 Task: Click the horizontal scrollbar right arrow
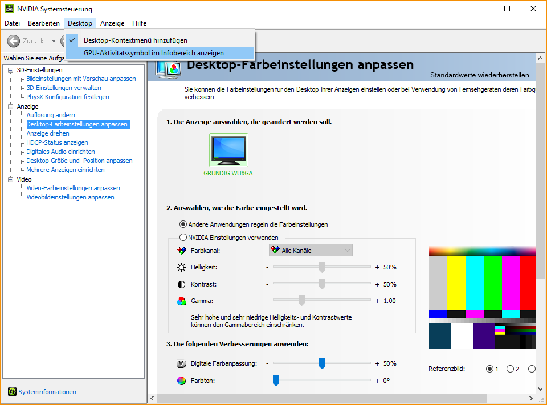tap(531, 398)
